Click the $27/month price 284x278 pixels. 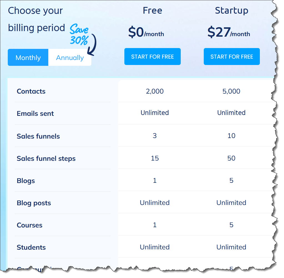pyautogui.click(x=228, y=32)
